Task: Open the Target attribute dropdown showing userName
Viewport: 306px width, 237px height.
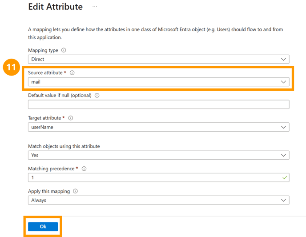Action: pos(159,127)
